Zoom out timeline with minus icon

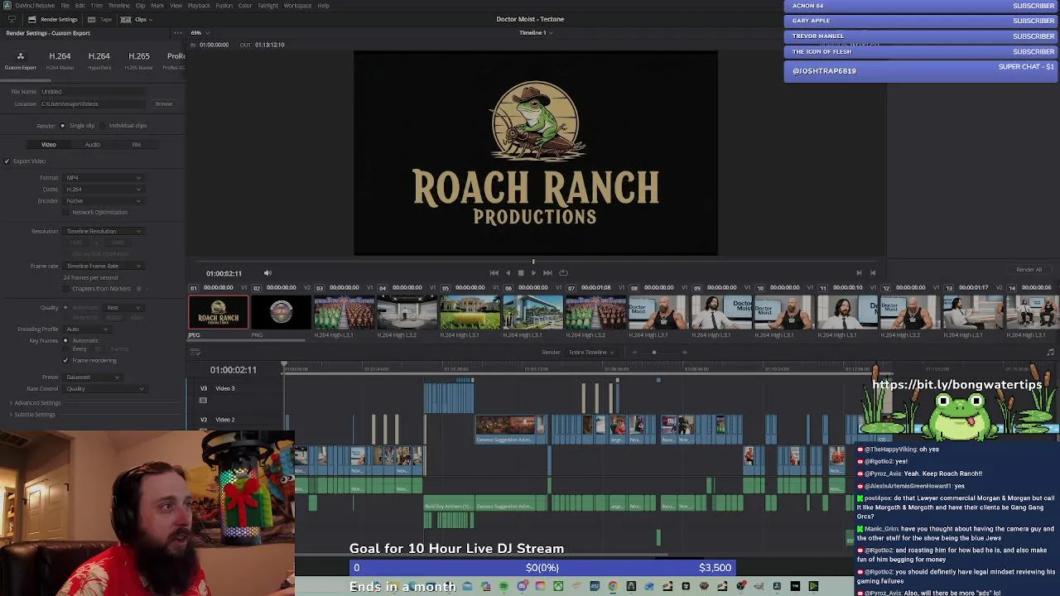click(634, 353)
